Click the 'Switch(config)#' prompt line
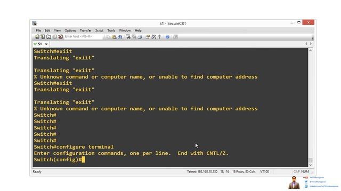The image size is (341, 191). pos(58,160)
